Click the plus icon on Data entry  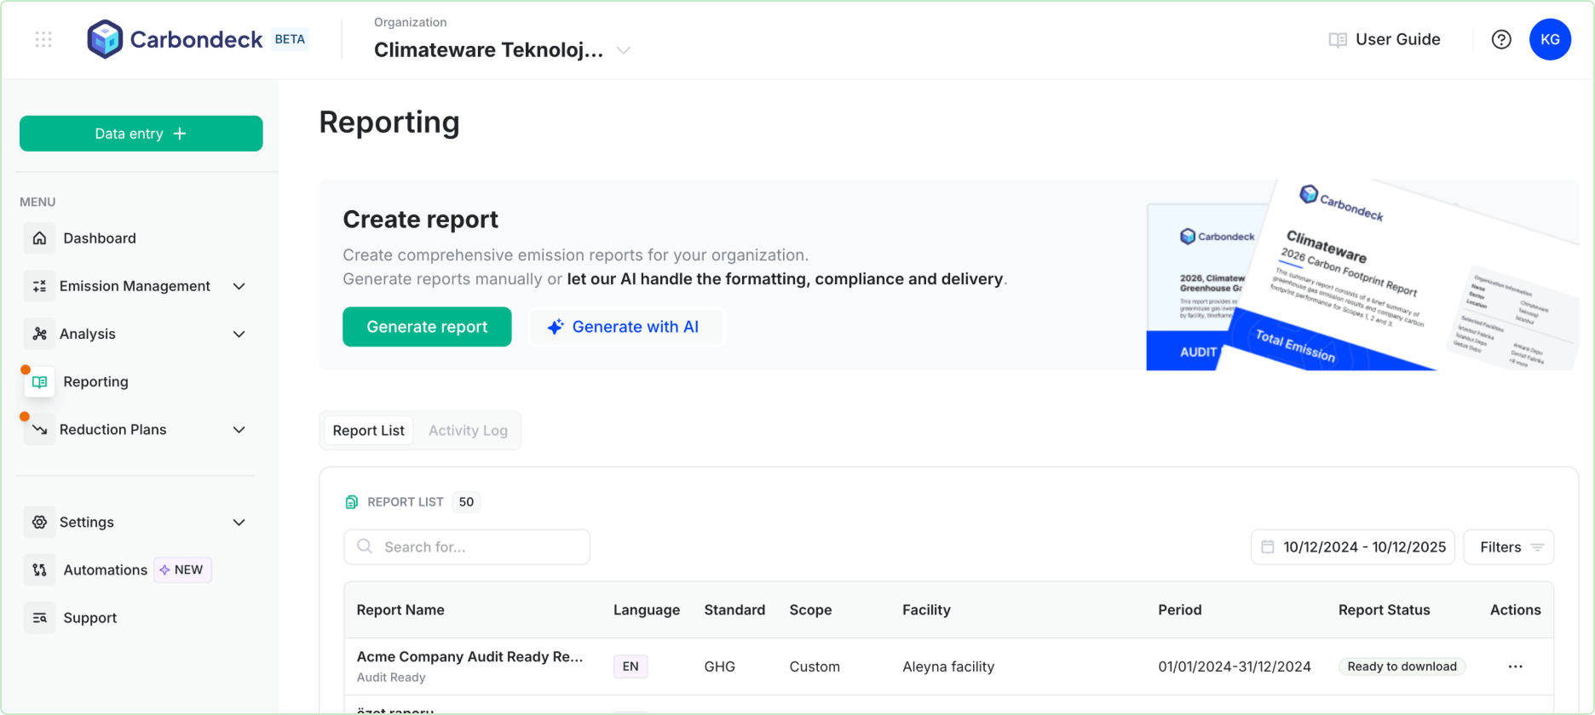pos(179,134)
